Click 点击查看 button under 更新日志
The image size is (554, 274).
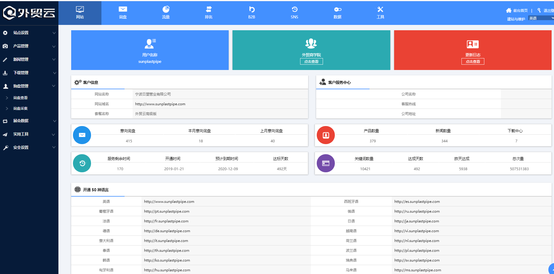[x=473, y=62]
